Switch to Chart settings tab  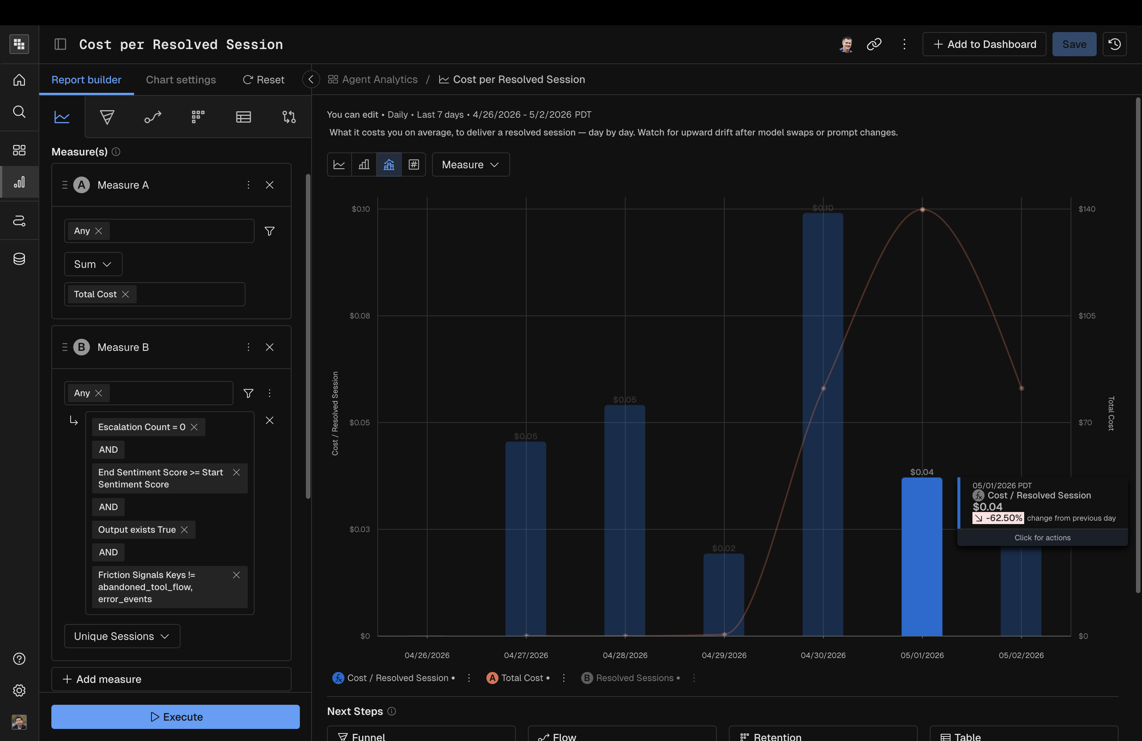point(181,80)
